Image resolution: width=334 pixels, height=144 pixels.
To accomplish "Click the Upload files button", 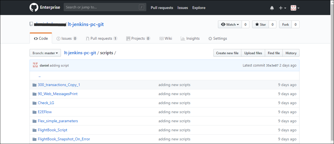I will tap(253, 53).
